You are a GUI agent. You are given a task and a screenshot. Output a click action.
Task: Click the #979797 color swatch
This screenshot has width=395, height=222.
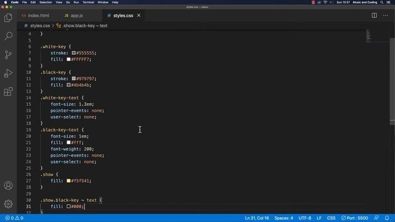coord(73,78)
